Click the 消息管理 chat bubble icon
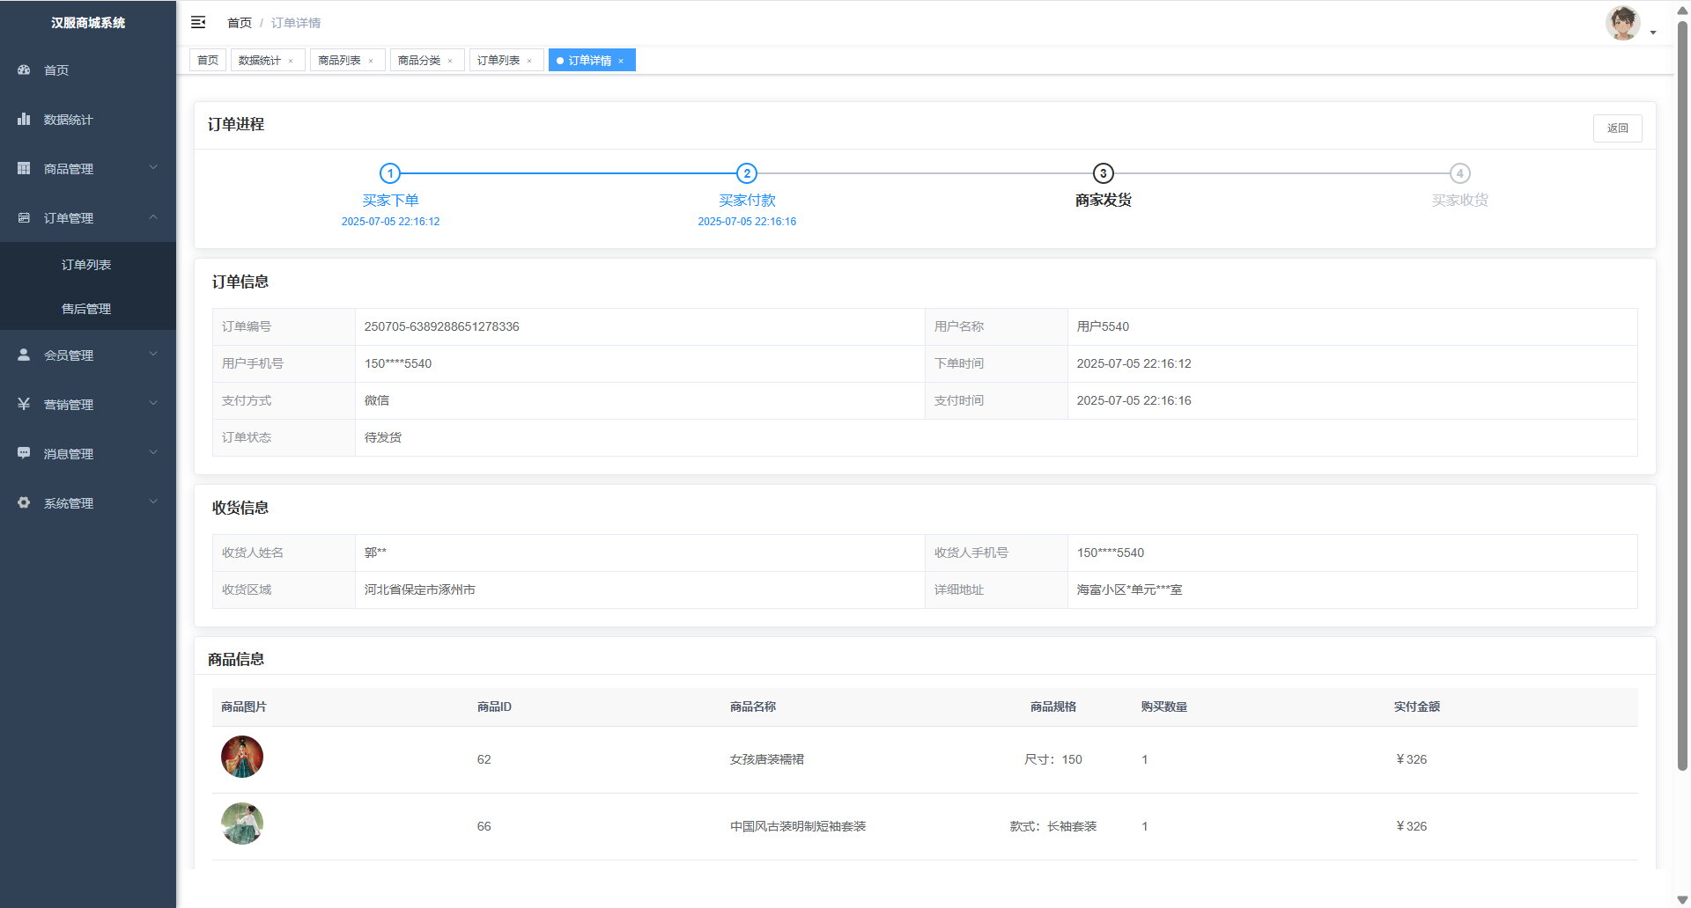Image resolution: width=1691 pixels, height=908 pixels. tap(24, 453)
